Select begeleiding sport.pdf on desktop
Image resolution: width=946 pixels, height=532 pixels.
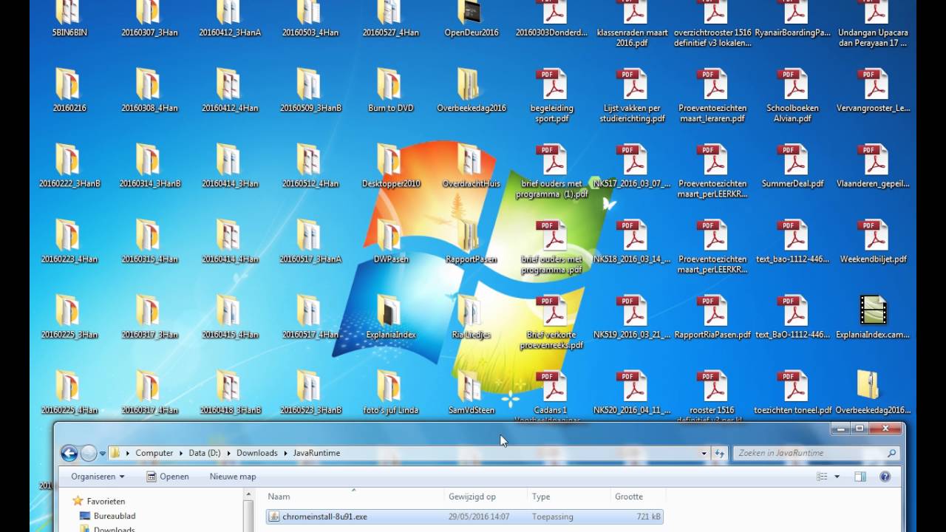[x=551, y=84]
